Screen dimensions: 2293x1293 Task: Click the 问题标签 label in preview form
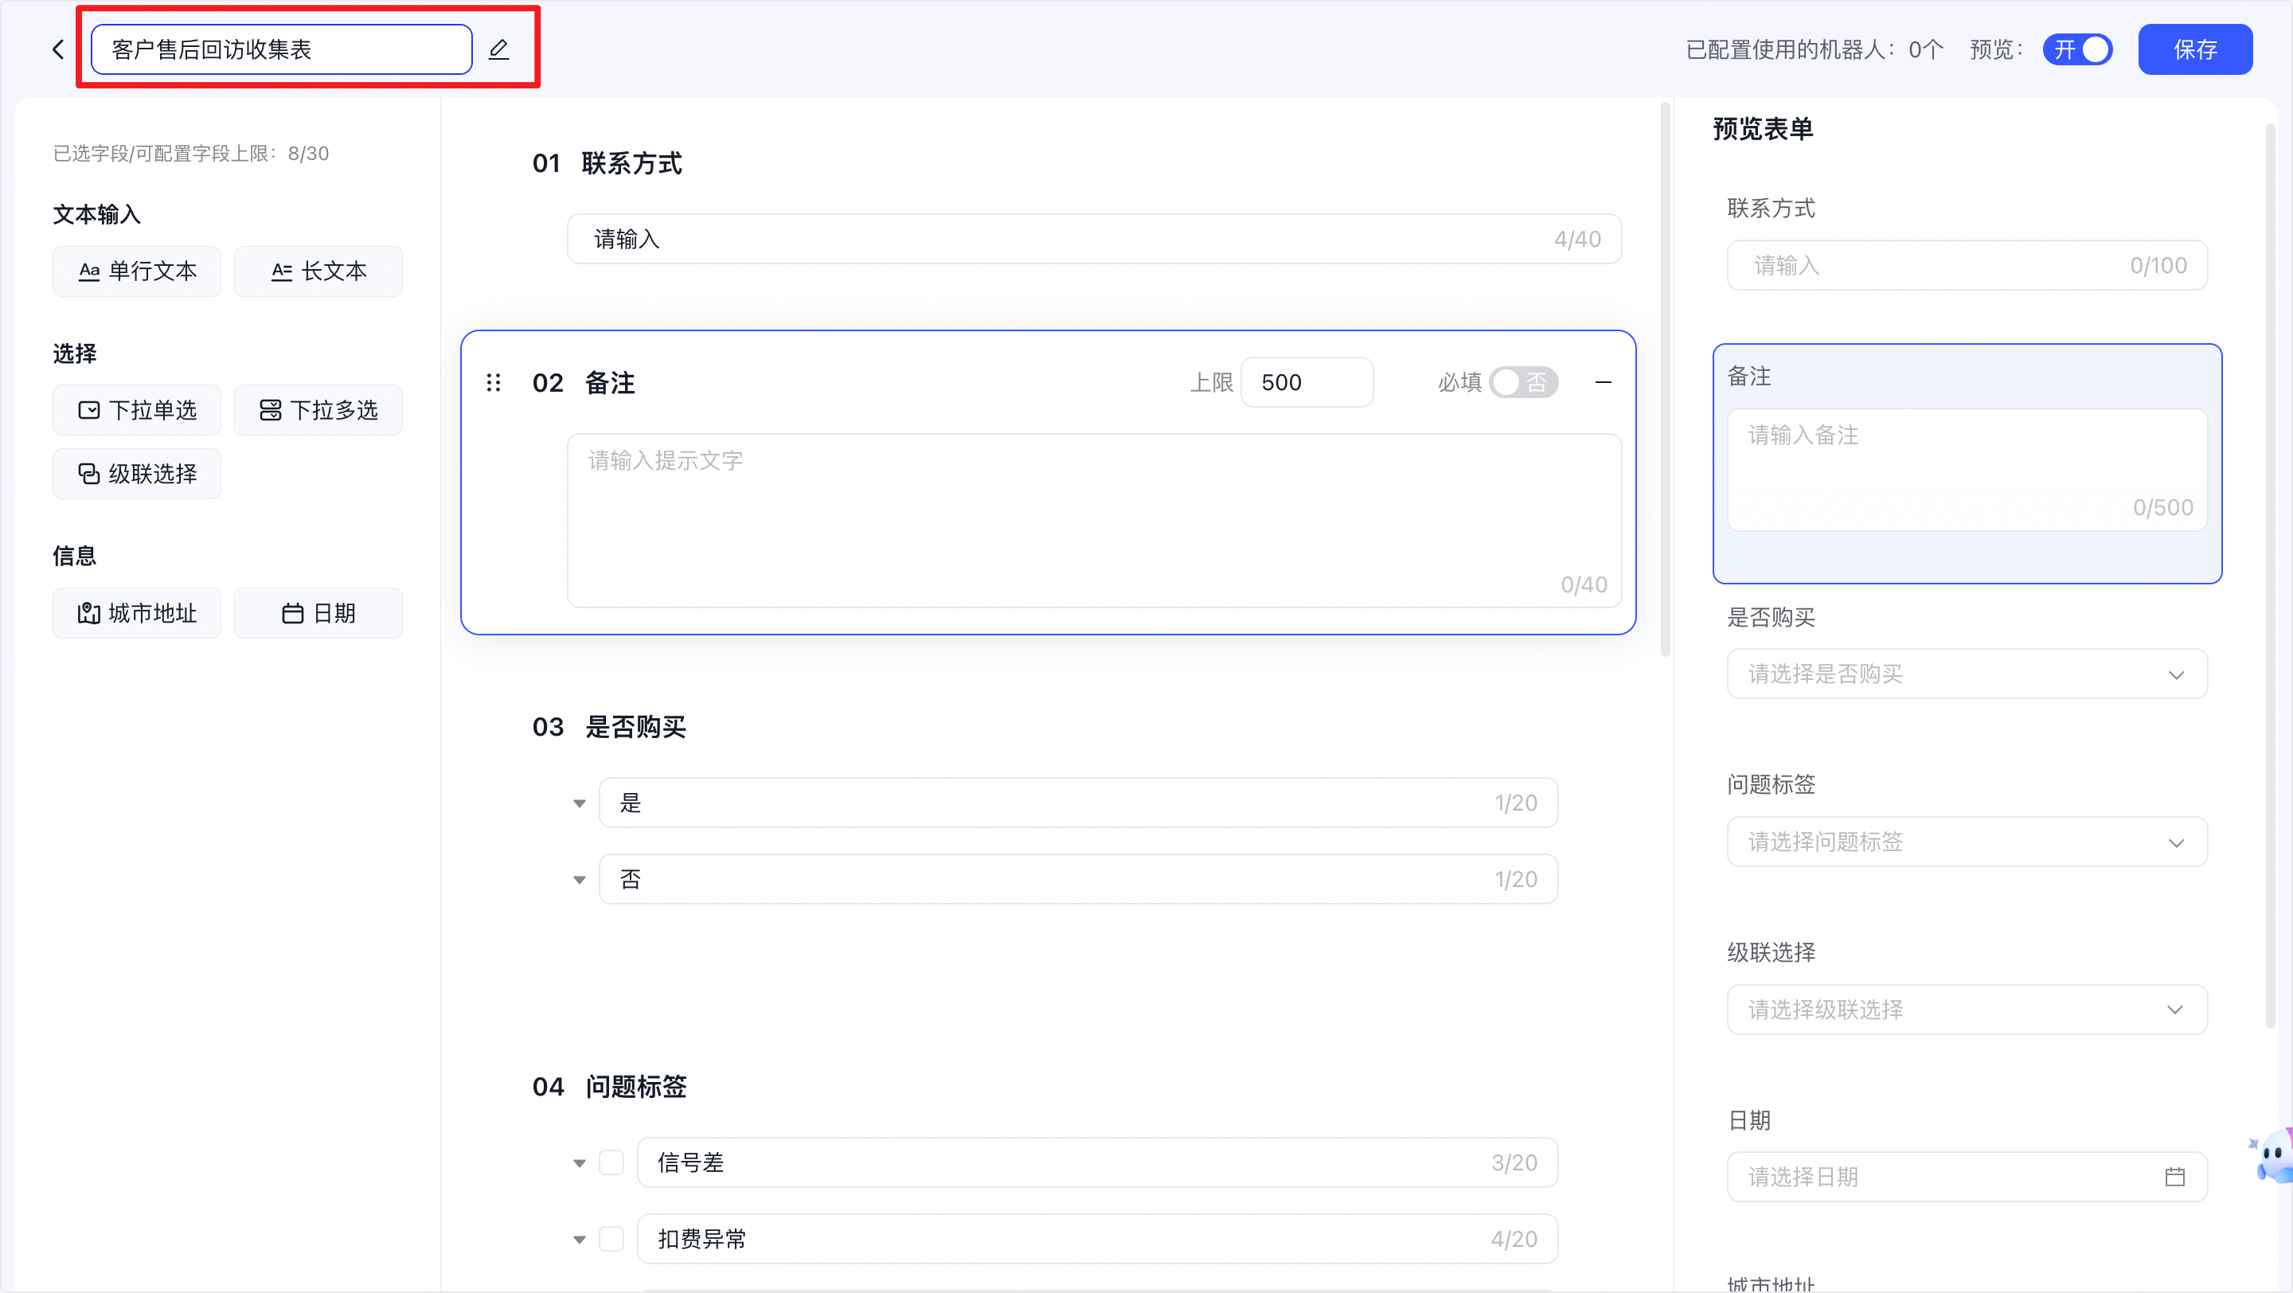click(1772, 784)
